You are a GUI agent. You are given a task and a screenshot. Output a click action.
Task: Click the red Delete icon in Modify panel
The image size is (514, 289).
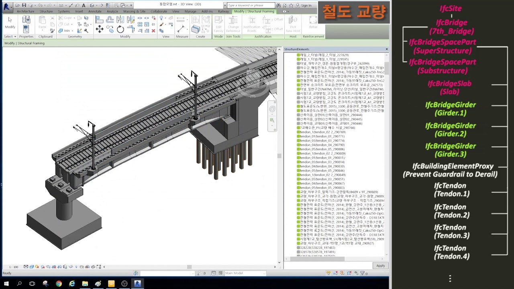pyautogui.click(x=153, y=31)
